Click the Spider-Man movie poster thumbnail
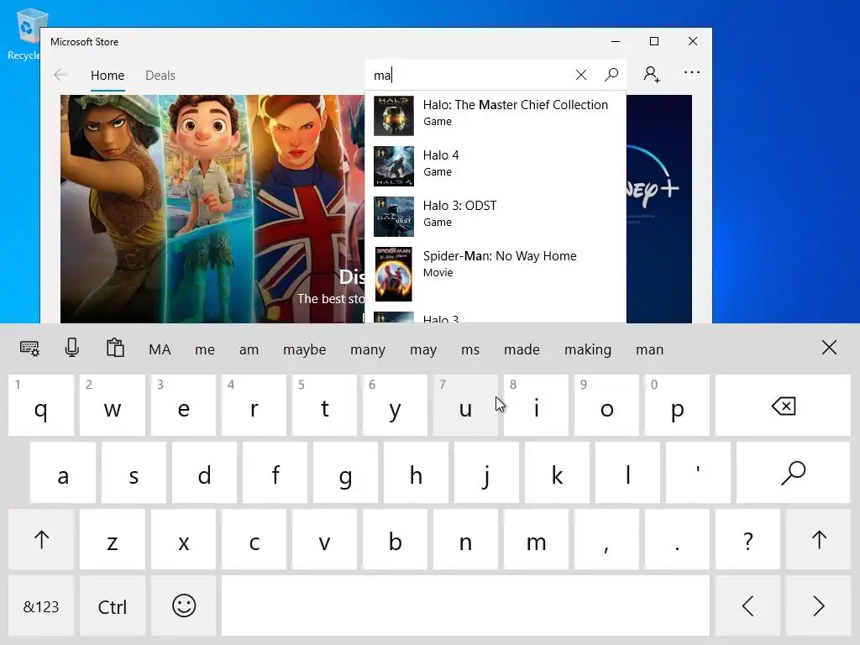The image size is (860, 645). tap(394, 274)
